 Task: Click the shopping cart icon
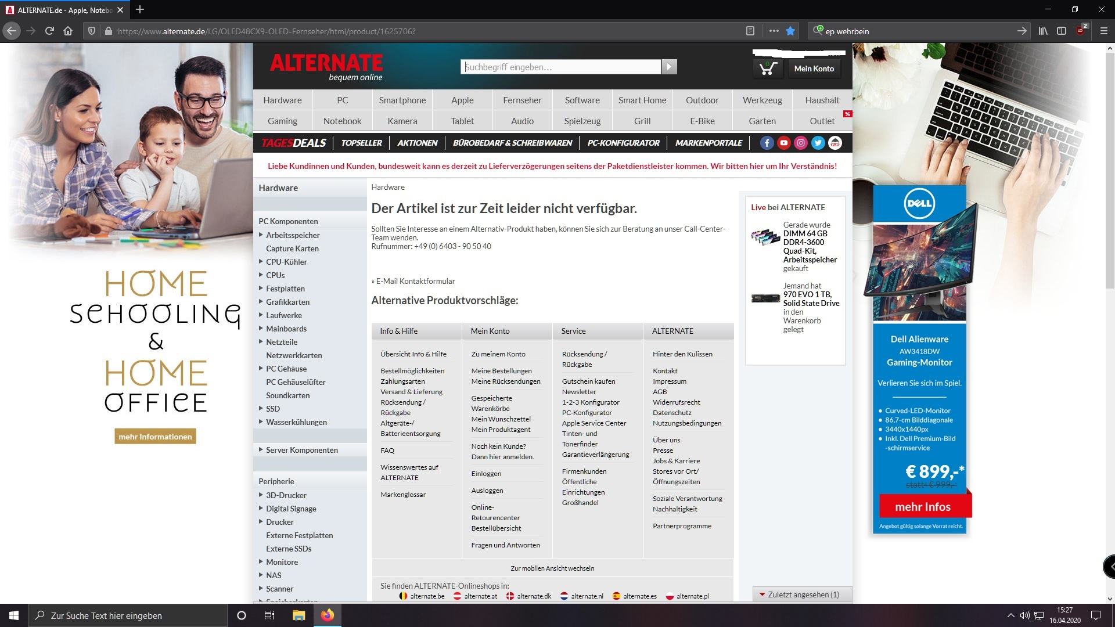[768, 69]
